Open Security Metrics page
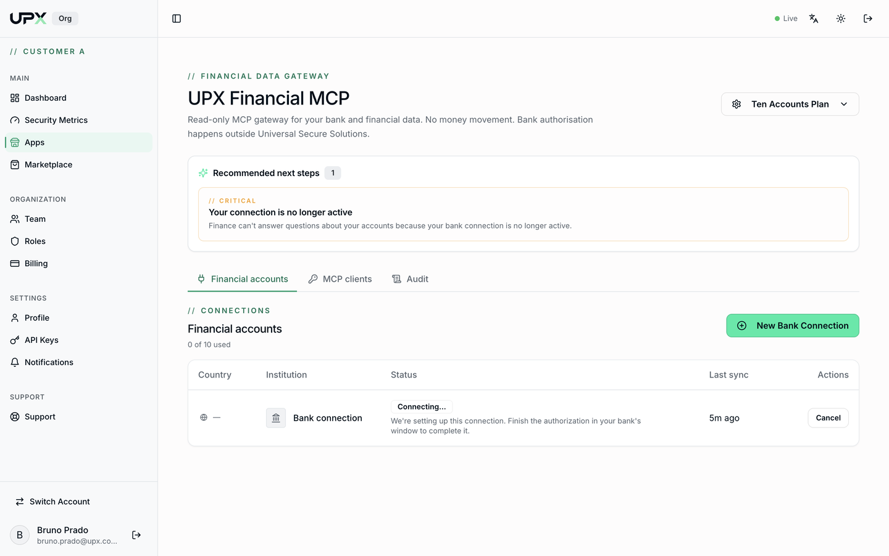The width and height of the screenshot is (889, 556). [x=79, y=120]
